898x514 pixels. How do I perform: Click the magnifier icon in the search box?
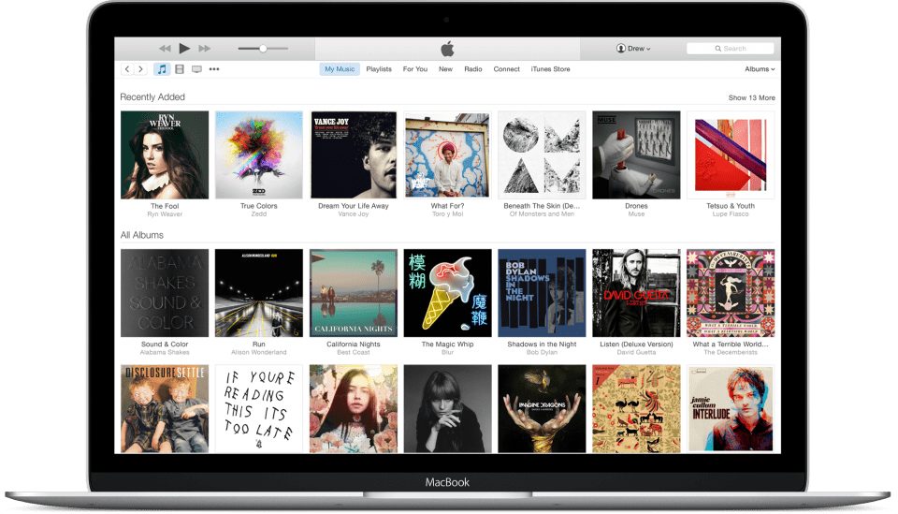pos(718,49)
